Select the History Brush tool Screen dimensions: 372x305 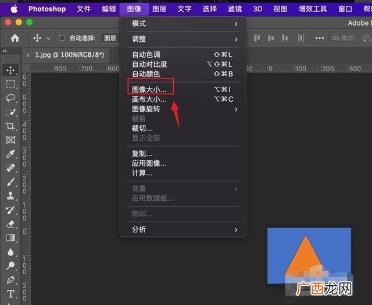10,210
